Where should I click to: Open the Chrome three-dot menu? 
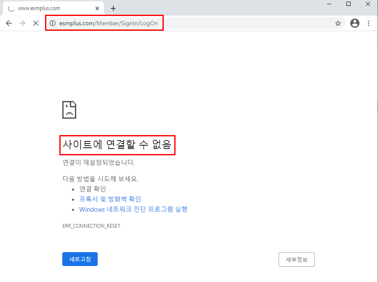pyautogui.click(x=369, y=23)
